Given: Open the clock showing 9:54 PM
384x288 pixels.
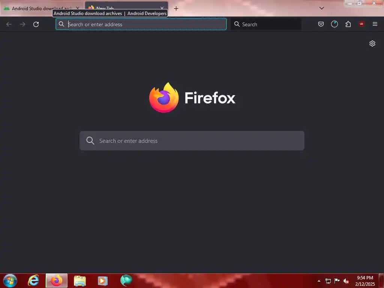Looking at the screenshot, I should (365, 280).
